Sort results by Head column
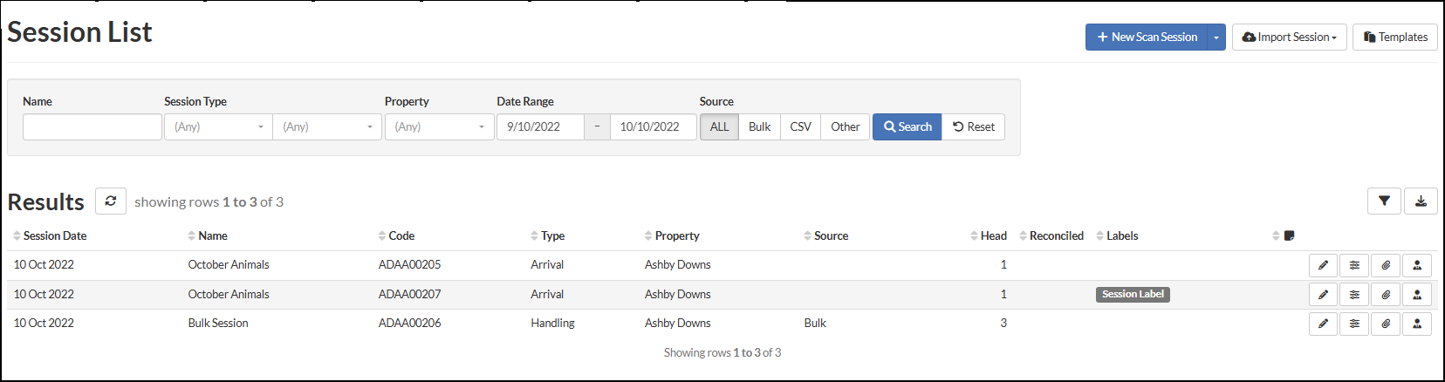 pos(993,235)
